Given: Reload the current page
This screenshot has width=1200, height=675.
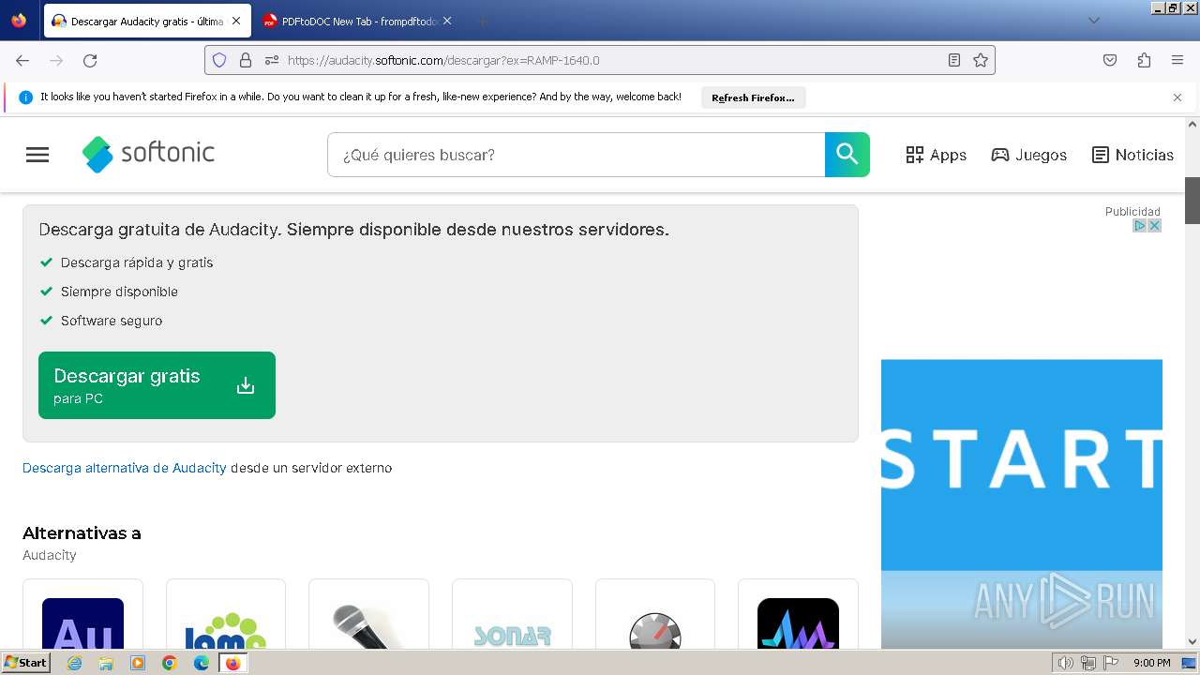Looking at the screenshot, I should (x=90, y=60).
